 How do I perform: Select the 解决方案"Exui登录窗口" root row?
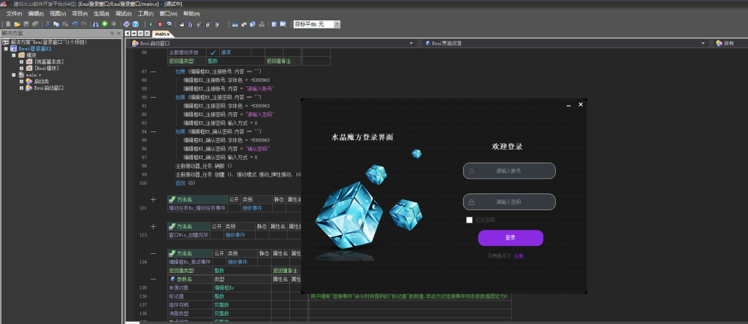[x=45, y=42]
